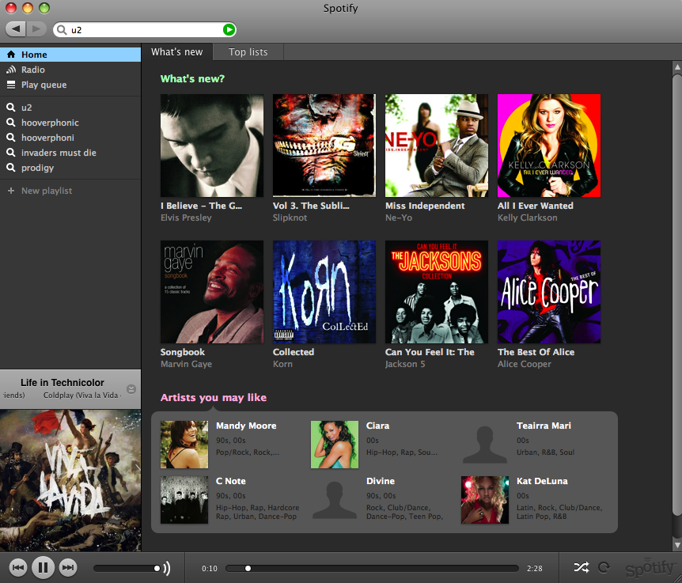Image resolution: width=682 pixels, height=583 pixels.
Task: Pause the current track
Action: (x=43, y=567)
